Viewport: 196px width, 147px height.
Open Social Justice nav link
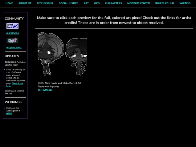click(x=69, y=3)
